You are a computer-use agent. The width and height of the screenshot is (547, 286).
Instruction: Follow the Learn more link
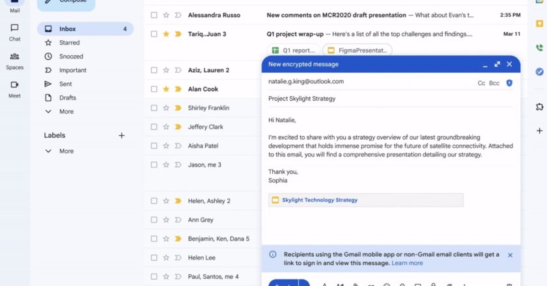tap(407, 263)
